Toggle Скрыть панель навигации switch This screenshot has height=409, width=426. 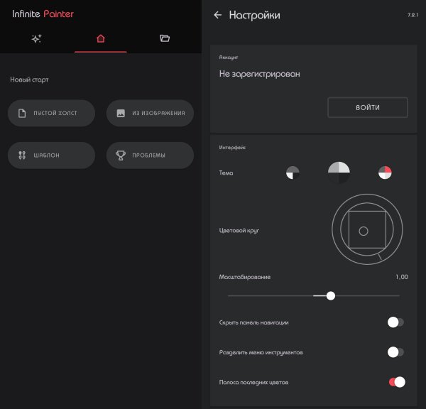pyautogui.click(x=396, y=322)
